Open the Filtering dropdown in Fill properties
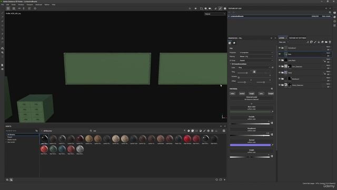The width and height of the screenshot is (337, 190). (x=256, y=56)
